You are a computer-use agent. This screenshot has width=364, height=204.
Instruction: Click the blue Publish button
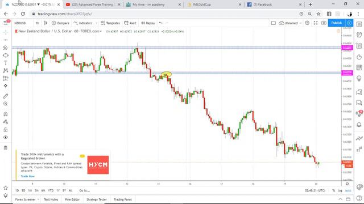tap(337, 23)
